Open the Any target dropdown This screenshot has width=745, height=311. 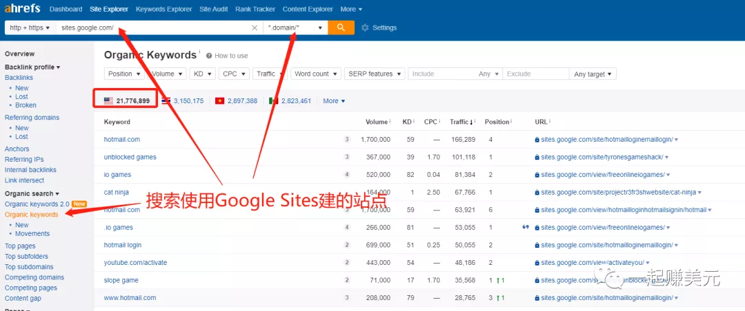(593, 74)
